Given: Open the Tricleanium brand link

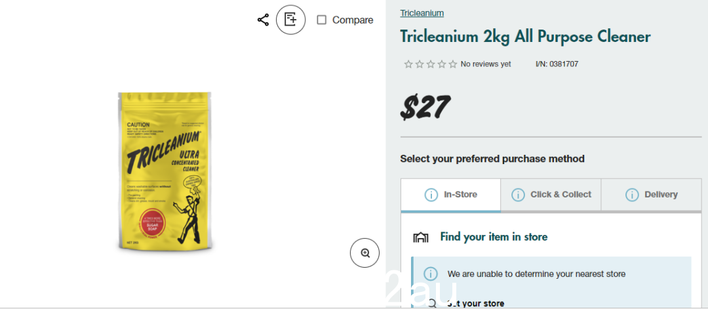Looking at the screenshot, I should tap(422, 13).
